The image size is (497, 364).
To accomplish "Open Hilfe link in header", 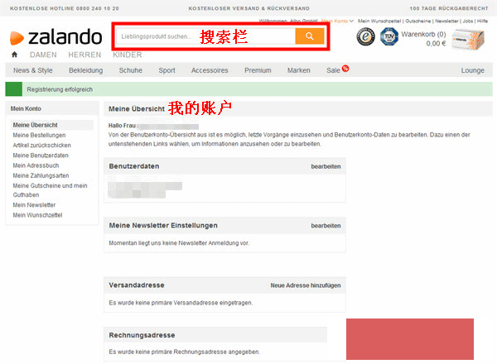I will pyautogui.click(x=482, y=21).
